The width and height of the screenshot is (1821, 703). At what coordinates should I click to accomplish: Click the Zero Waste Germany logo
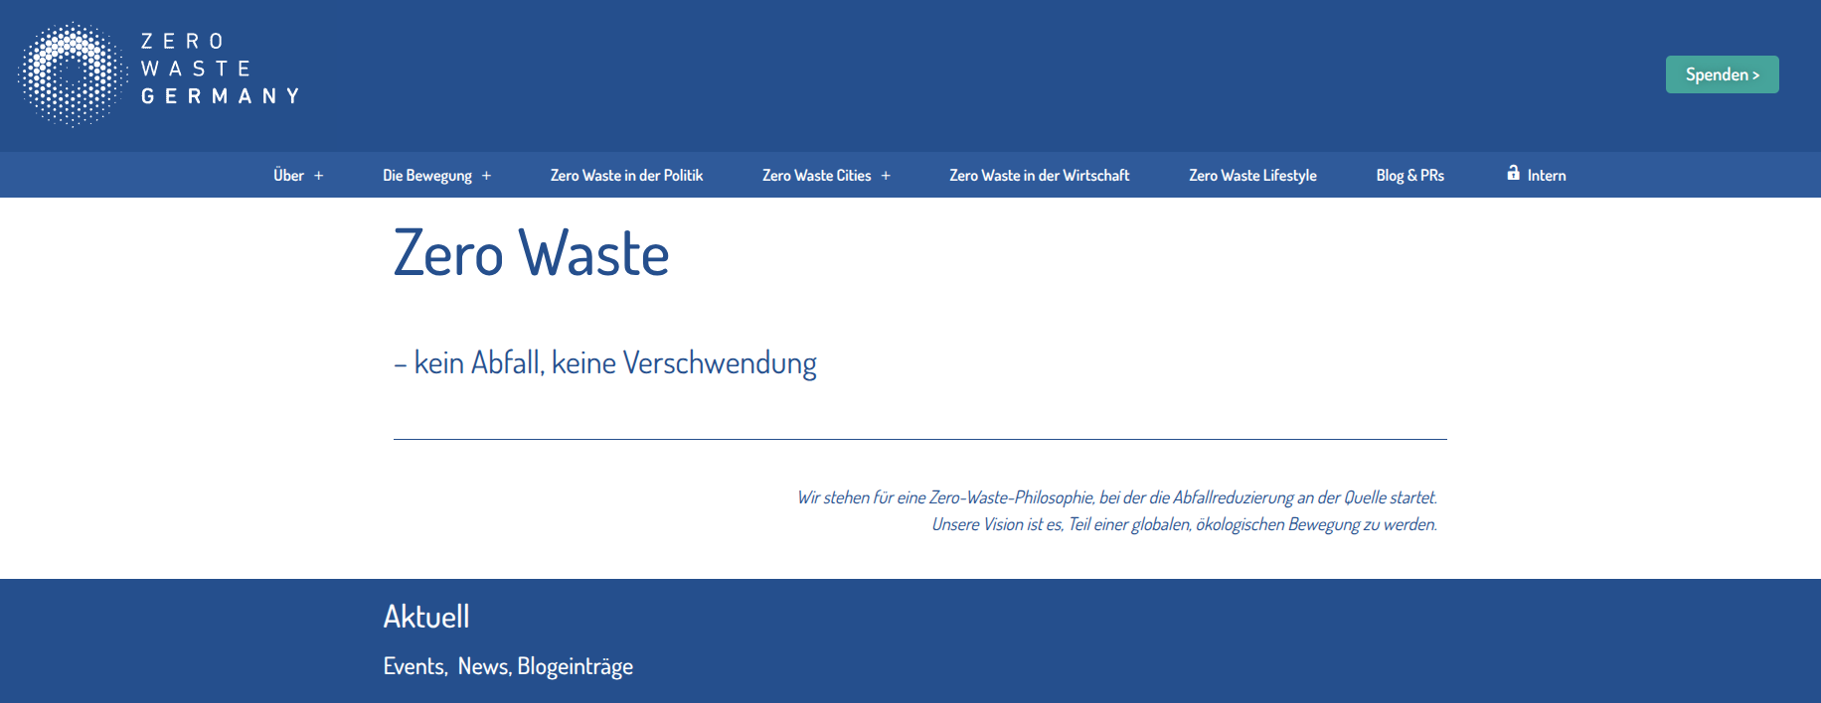(x=159, y=74)
